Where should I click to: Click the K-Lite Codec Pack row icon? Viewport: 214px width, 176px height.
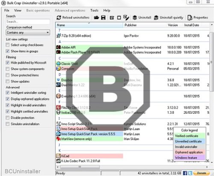(x=58, y=161)
